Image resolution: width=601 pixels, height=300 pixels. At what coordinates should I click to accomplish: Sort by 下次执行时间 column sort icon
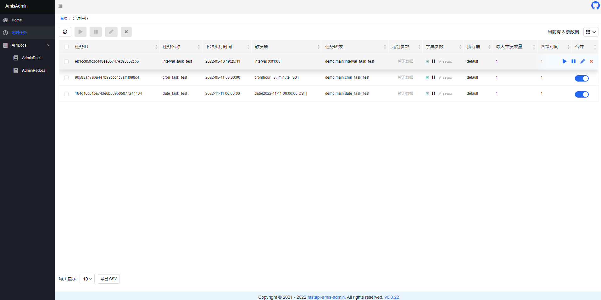point(248,47)
